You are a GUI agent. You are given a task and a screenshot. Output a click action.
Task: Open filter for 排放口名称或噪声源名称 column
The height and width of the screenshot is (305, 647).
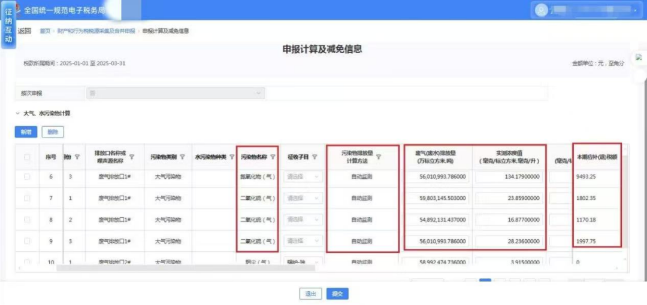(x=132, y=157)
